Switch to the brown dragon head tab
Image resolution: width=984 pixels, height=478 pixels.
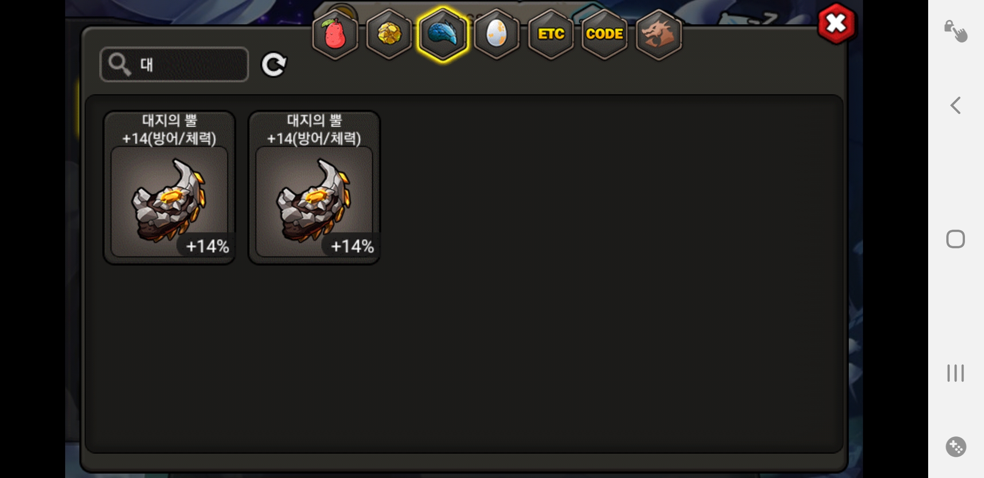coord(659,34)
